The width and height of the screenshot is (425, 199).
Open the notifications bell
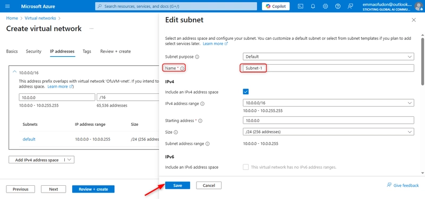pos(313,6)
